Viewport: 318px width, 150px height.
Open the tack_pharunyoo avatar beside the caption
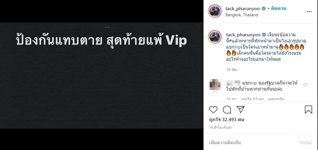(x=215, y=37)
